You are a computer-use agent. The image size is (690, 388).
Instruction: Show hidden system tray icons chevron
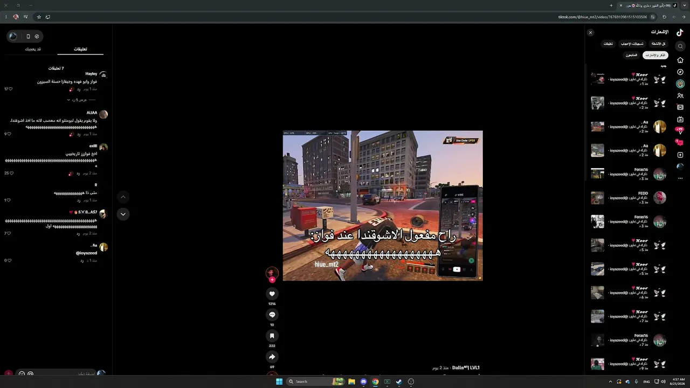coord(610,382)
